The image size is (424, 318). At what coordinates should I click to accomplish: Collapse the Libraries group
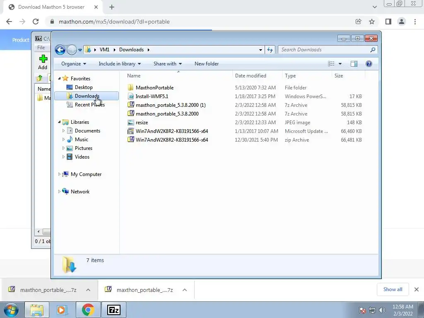pyautogui.click(x=60, y=122)
